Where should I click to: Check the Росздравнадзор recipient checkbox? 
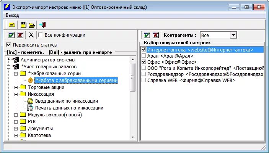[143, 74]
